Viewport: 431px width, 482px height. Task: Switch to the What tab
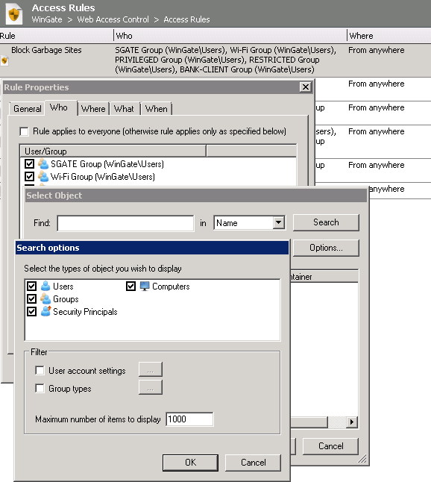click(124, 109)
